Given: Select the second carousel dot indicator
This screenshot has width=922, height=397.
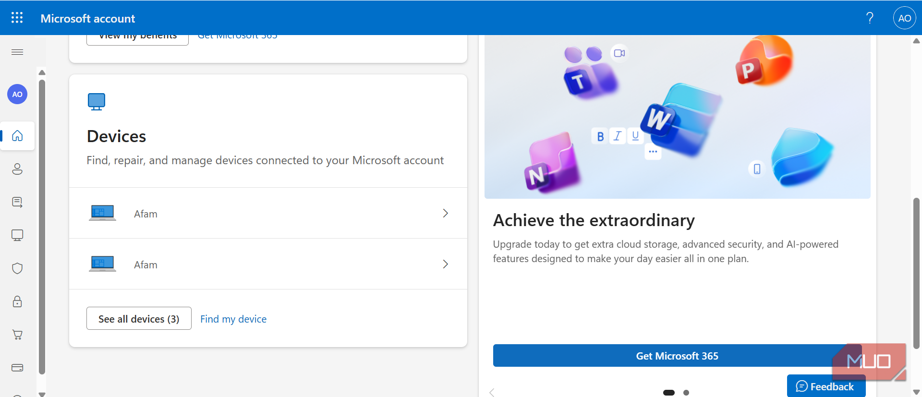Looking at the screenshot, I should [686, 393].
